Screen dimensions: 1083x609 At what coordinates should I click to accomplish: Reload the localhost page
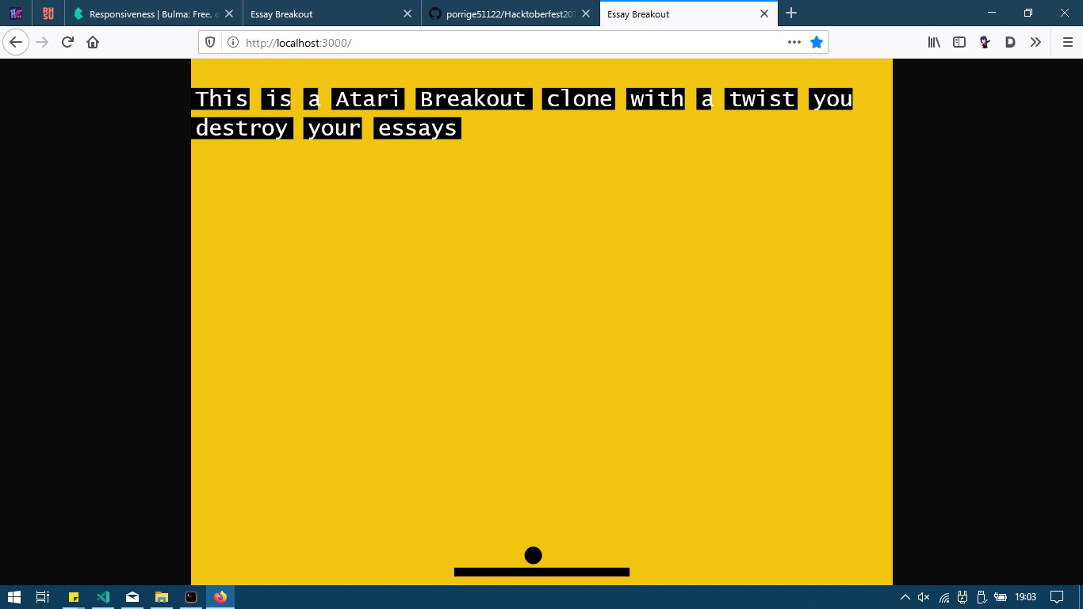pyautogui.click(x=67, y=42)
